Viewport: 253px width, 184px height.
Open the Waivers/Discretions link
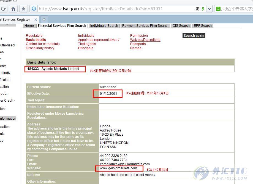145,40
